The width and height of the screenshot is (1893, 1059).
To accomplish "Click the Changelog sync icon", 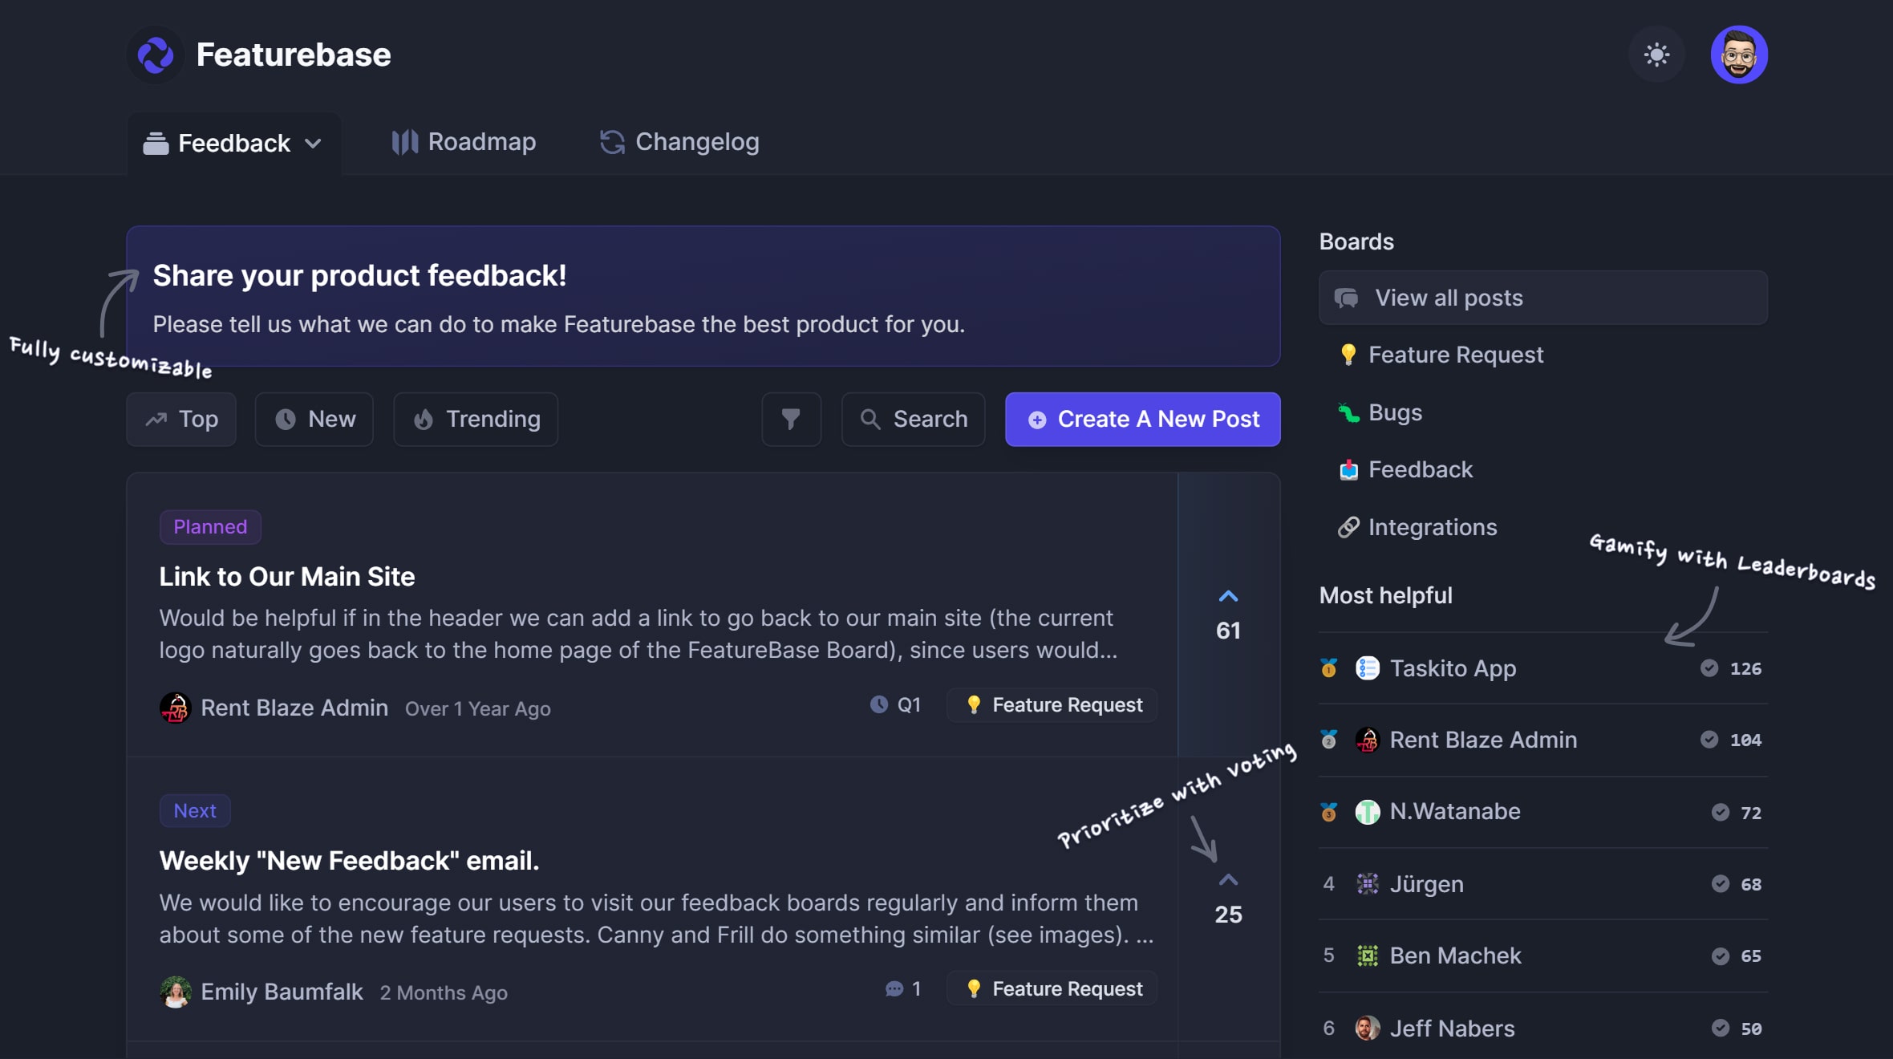I will coord(609,142).
